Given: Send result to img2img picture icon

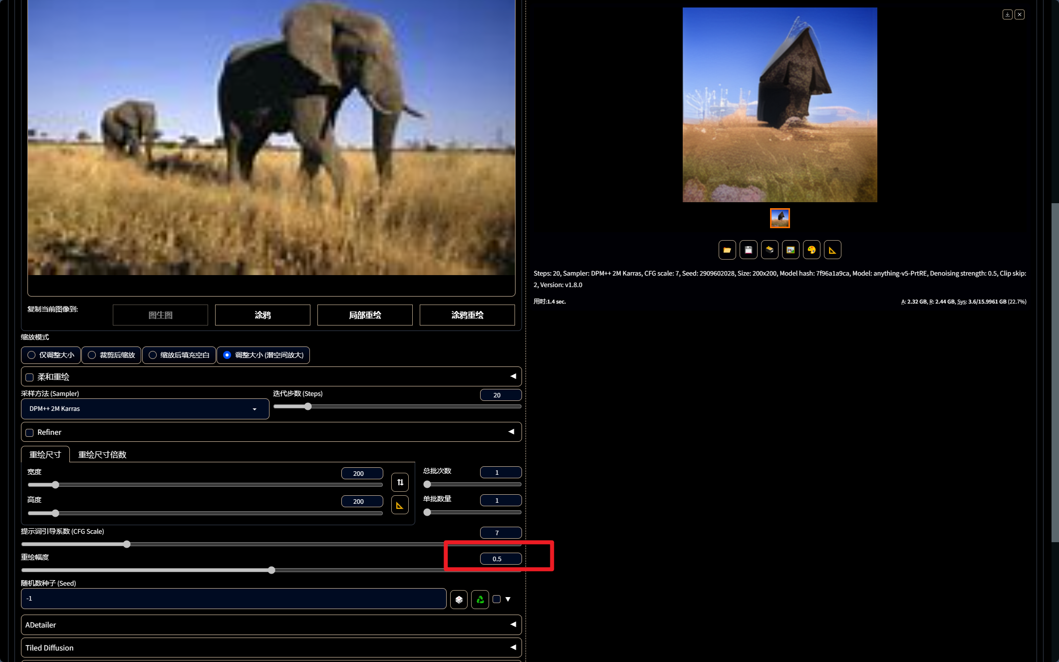Looking at the screenshot, I should point(791,250).
